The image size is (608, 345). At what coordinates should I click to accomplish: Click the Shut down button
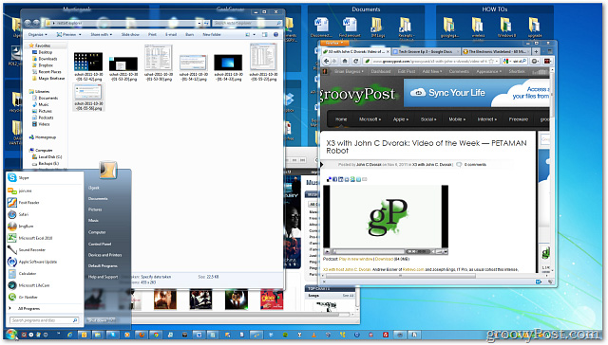click(97, 320)
